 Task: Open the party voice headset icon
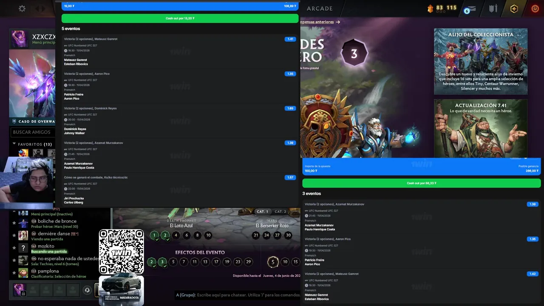[87, 290]
